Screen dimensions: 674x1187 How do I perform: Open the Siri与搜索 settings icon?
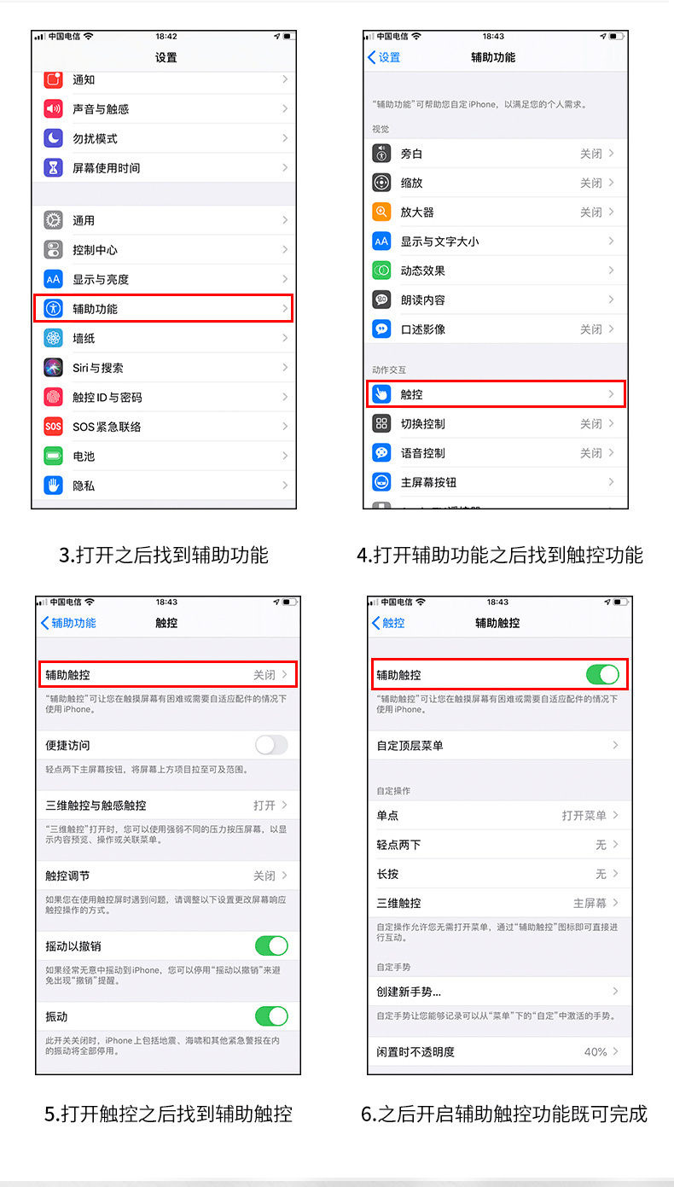pyautogui.click(x=54, y=368)
